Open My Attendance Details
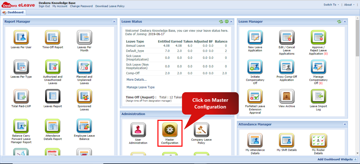The image size is (360, 164). [255, 141]
